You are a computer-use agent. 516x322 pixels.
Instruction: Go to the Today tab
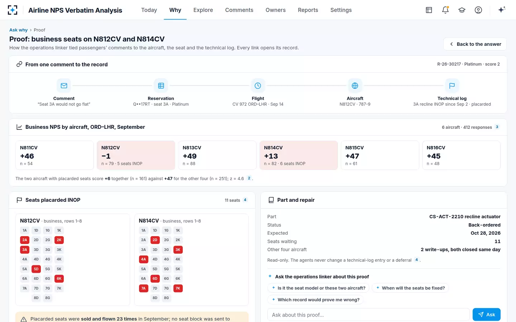pyautogui.click(x=149, y=10)
